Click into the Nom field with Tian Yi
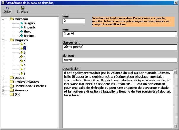Viewport: 179px width, 130px height. tap(120, 34)
